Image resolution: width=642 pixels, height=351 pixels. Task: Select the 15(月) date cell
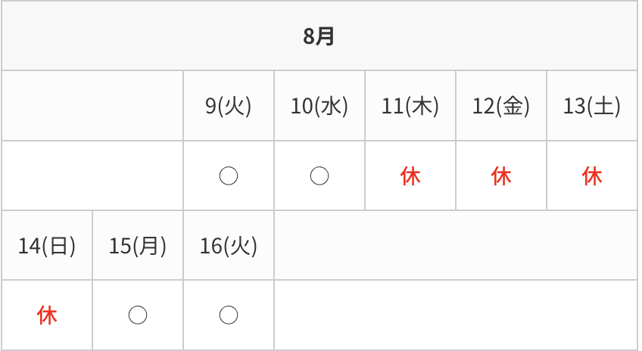(138, 245)
